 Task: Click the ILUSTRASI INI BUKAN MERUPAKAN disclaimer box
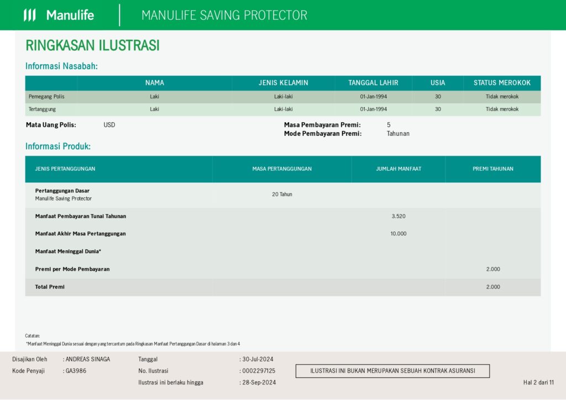click(393, 371)
